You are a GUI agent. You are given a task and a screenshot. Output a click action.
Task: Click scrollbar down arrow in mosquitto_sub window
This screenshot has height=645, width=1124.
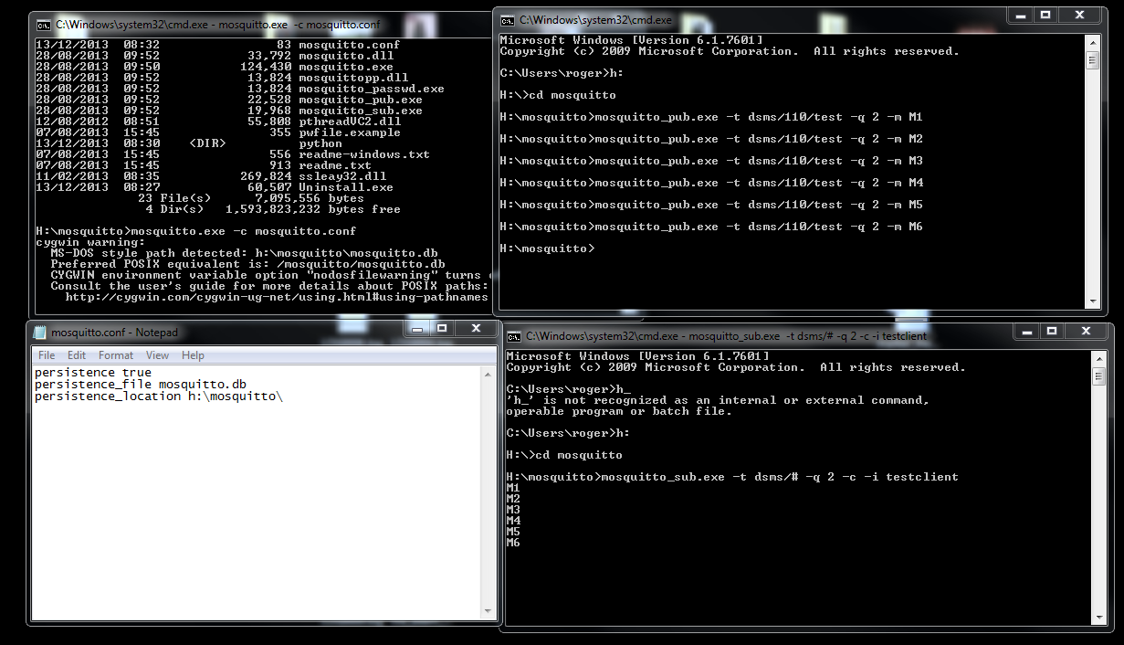pos(1098,618)
